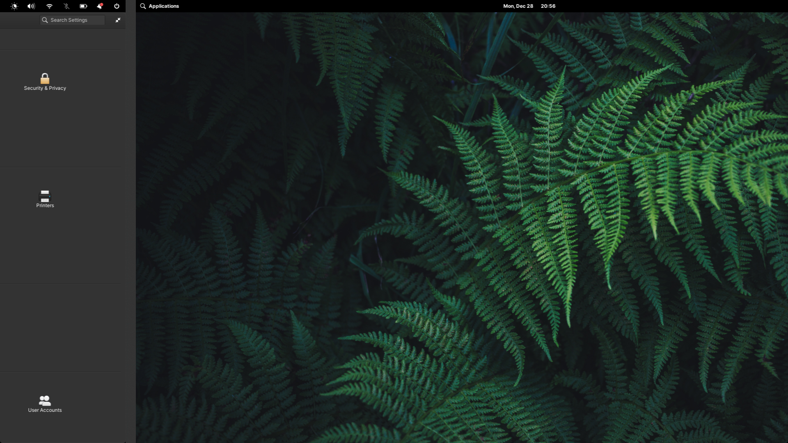The width and height of the screenshot is (788, 443).
Task: Click the two-person icon above User Accounts
Action: tap(44, 401)
